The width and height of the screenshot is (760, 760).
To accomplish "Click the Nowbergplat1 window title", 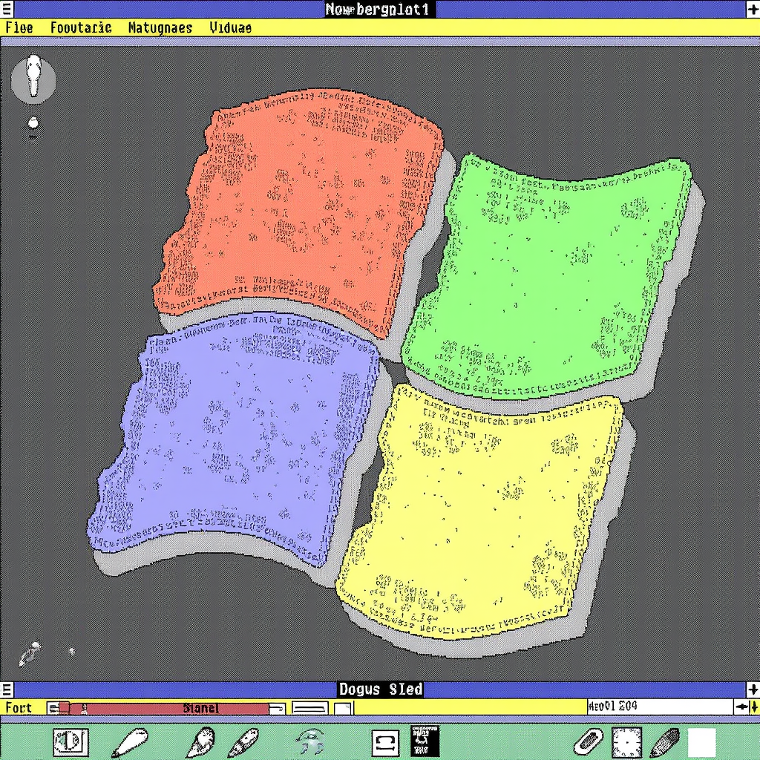I will 380,9.
